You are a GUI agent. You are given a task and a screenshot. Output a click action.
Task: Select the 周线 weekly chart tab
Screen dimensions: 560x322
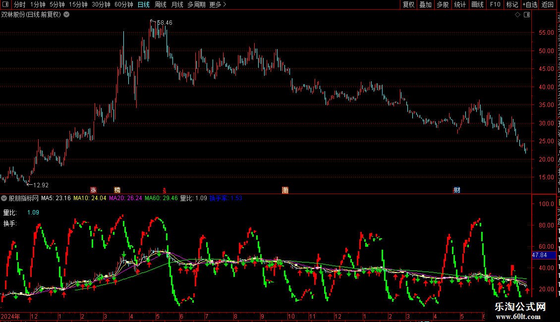pyautogui.click(x=161, y=4)
